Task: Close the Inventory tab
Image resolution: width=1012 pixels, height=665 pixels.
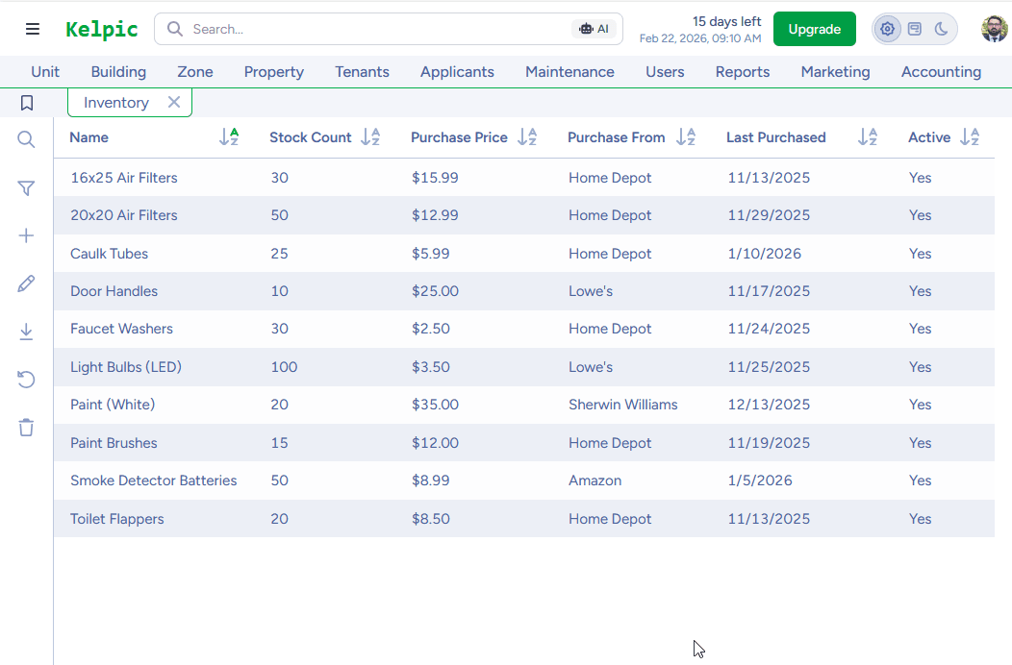Action: click(172, 102)
